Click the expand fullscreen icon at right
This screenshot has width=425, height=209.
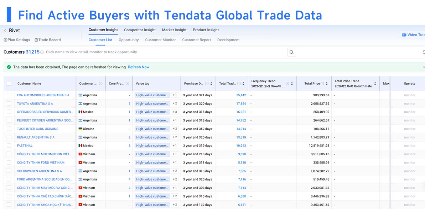(424, 52)
